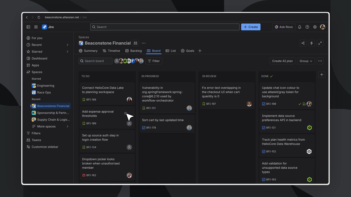Add a new view with the plus after Goals
Screen dimensions: 351x197
200,51
